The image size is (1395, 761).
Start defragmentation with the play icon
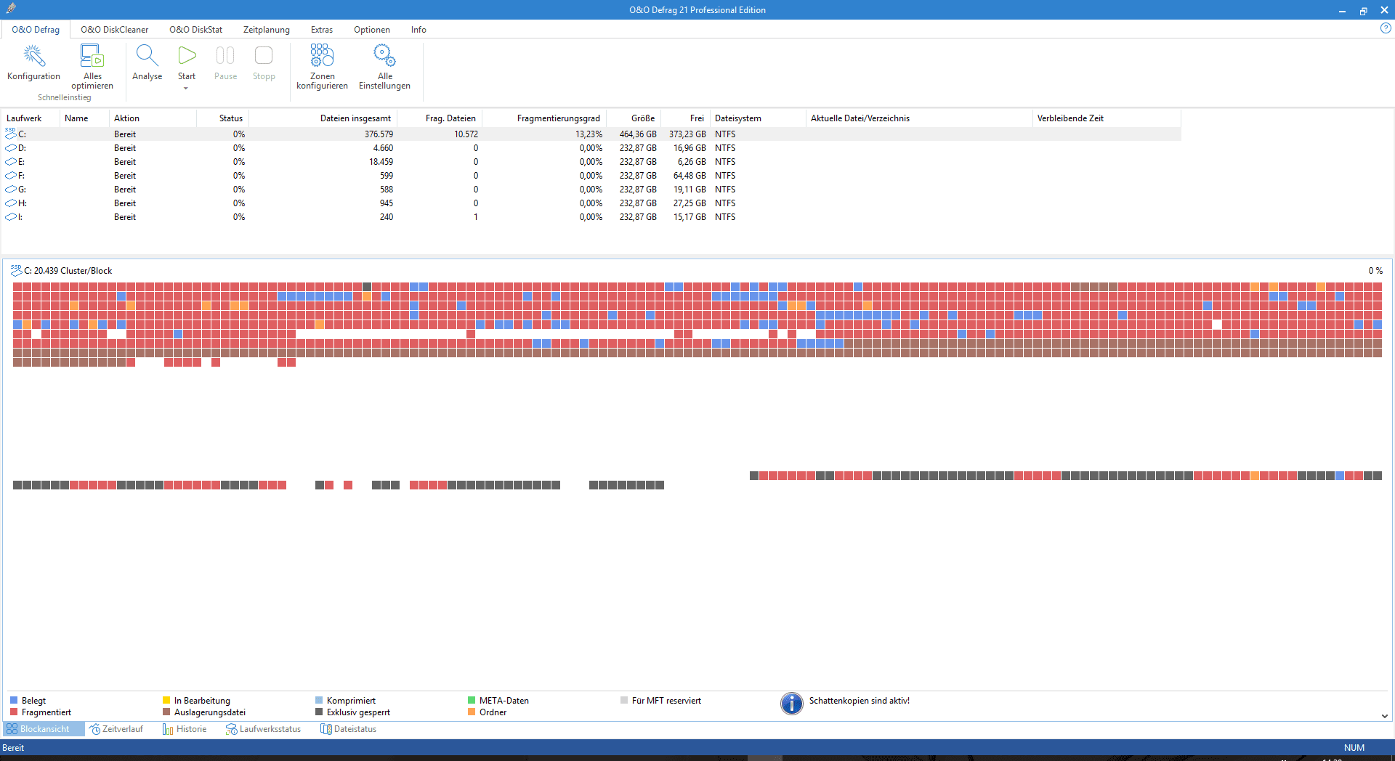pos(187,56)
